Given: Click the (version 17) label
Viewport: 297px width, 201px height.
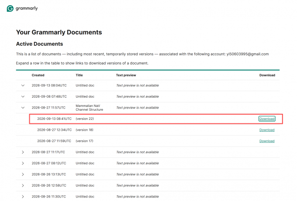Looking at the screenshot, I should pyautogui.click(x=84, y=141).
